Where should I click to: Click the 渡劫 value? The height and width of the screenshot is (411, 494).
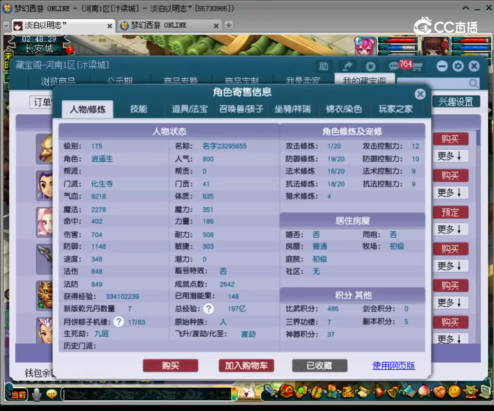pyautogui.click(x=248, y=334)
